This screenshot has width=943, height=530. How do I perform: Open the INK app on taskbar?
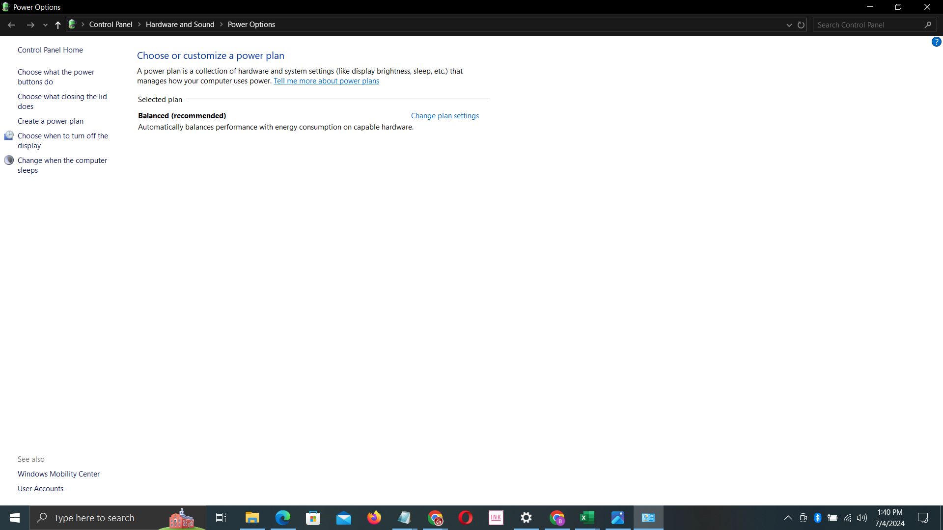pyautogui.click(x=496, y=518)
